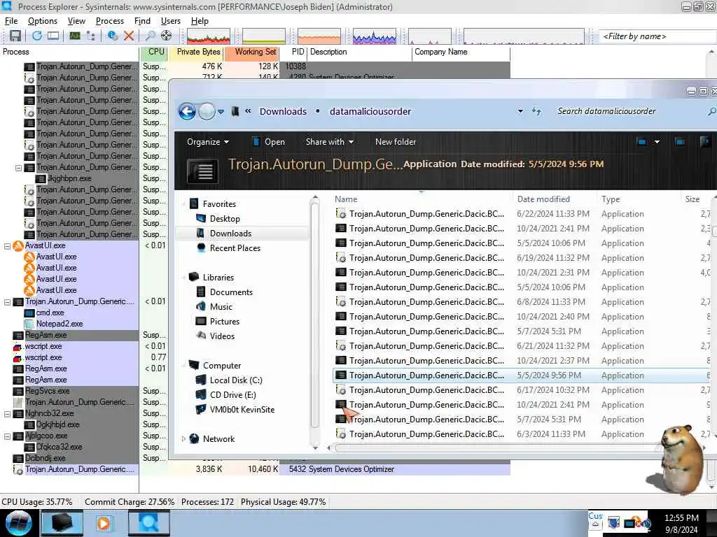Open the Users menu

point(171,21)
